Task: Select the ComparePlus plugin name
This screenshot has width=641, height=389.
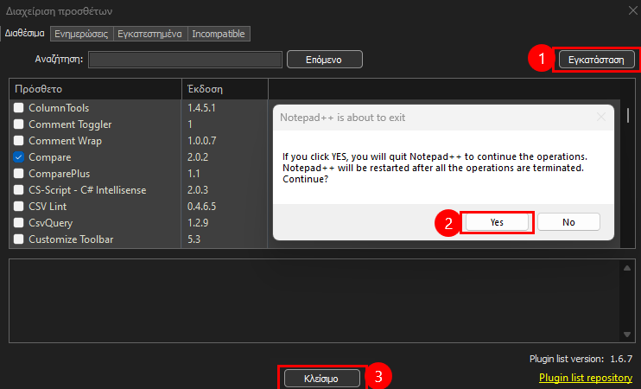Action: [60, 174]
